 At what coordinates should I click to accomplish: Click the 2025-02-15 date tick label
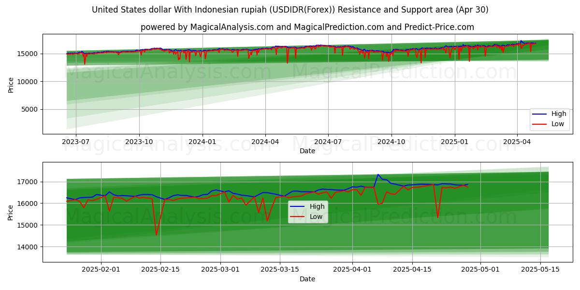tap(161, 270)
